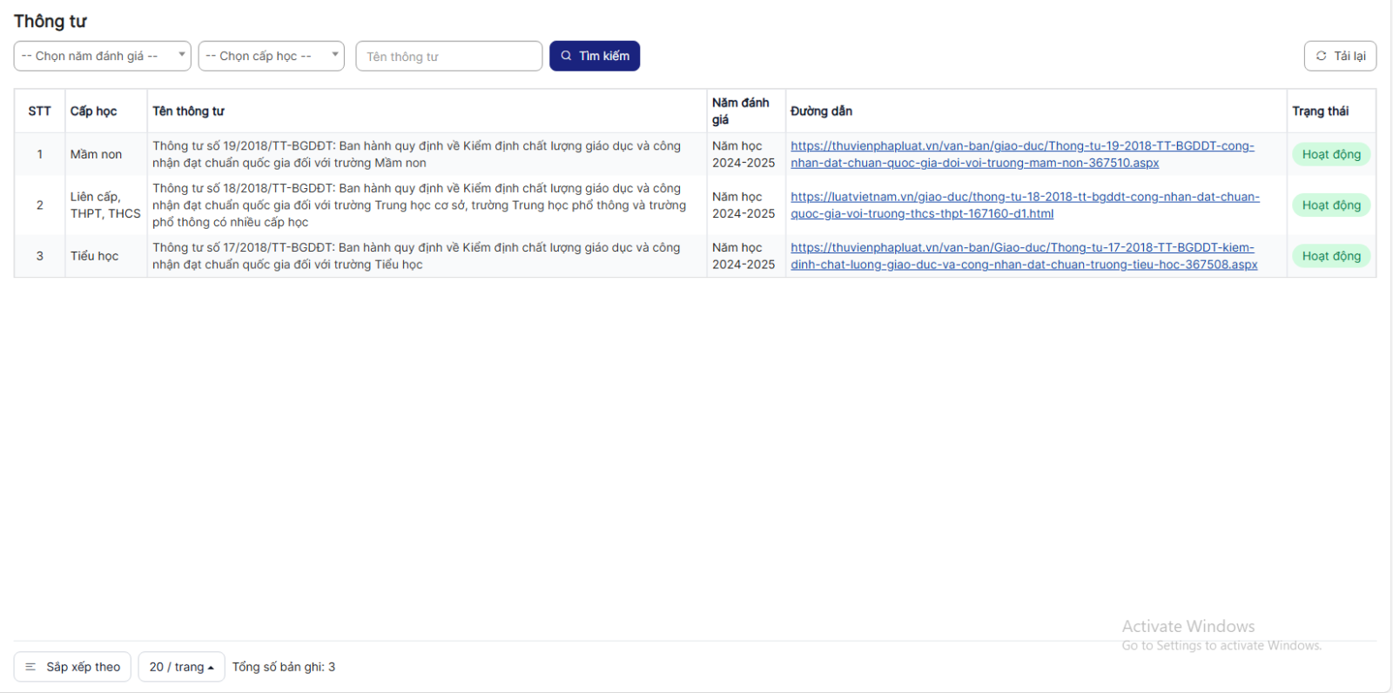The image size is (1393, 693).
Task: Click the 'Trạng thái' column header
Action: pos(1320,111)
